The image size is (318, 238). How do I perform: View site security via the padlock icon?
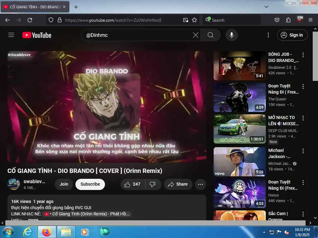pos(59,20)
